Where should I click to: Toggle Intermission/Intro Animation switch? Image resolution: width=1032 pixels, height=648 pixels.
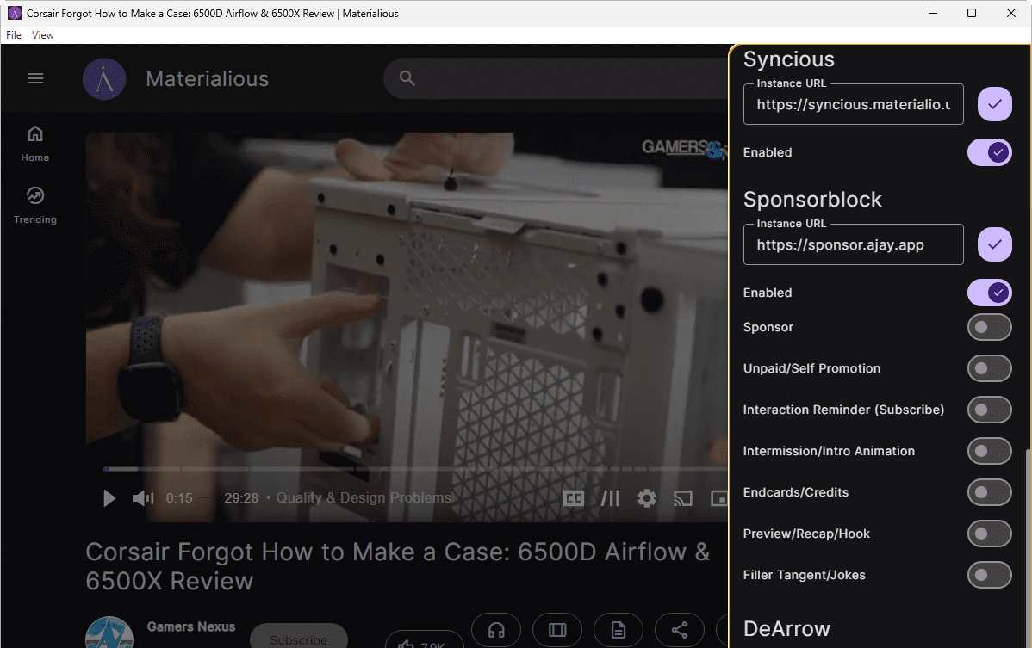pos(989,452)
